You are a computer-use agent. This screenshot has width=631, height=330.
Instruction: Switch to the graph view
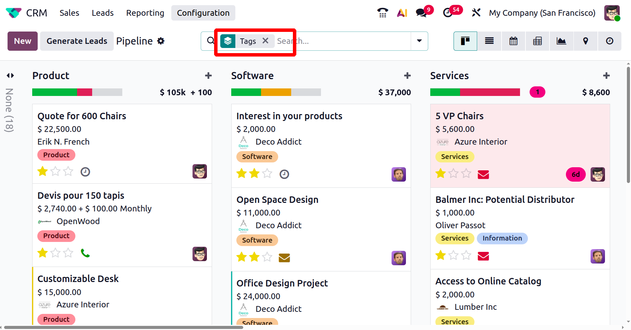click(x=561, y=41)
